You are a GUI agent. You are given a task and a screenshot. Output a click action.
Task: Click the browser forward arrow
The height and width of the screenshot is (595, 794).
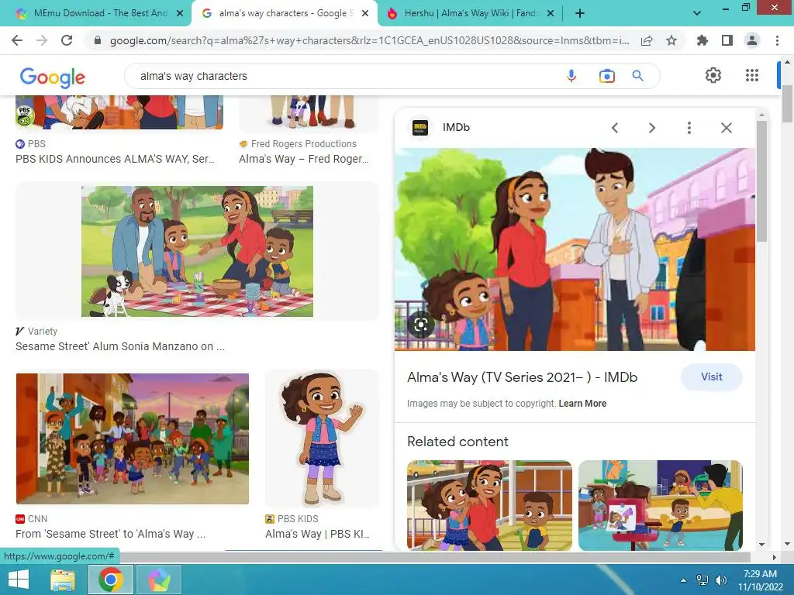coord(42,40)
